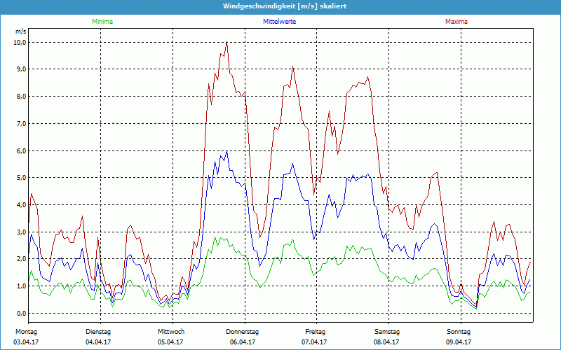This screenshot has height=350, width=561.
Task: Click the '6,0' y-axis value
Action: click(22, 150)
